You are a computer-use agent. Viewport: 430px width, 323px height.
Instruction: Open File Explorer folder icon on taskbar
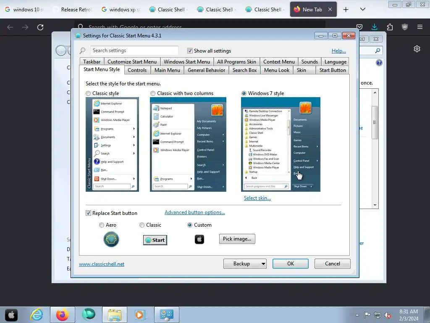115,315
